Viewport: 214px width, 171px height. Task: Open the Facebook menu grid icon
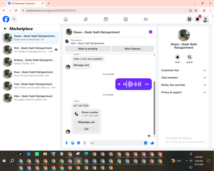[x=189, y=19]
